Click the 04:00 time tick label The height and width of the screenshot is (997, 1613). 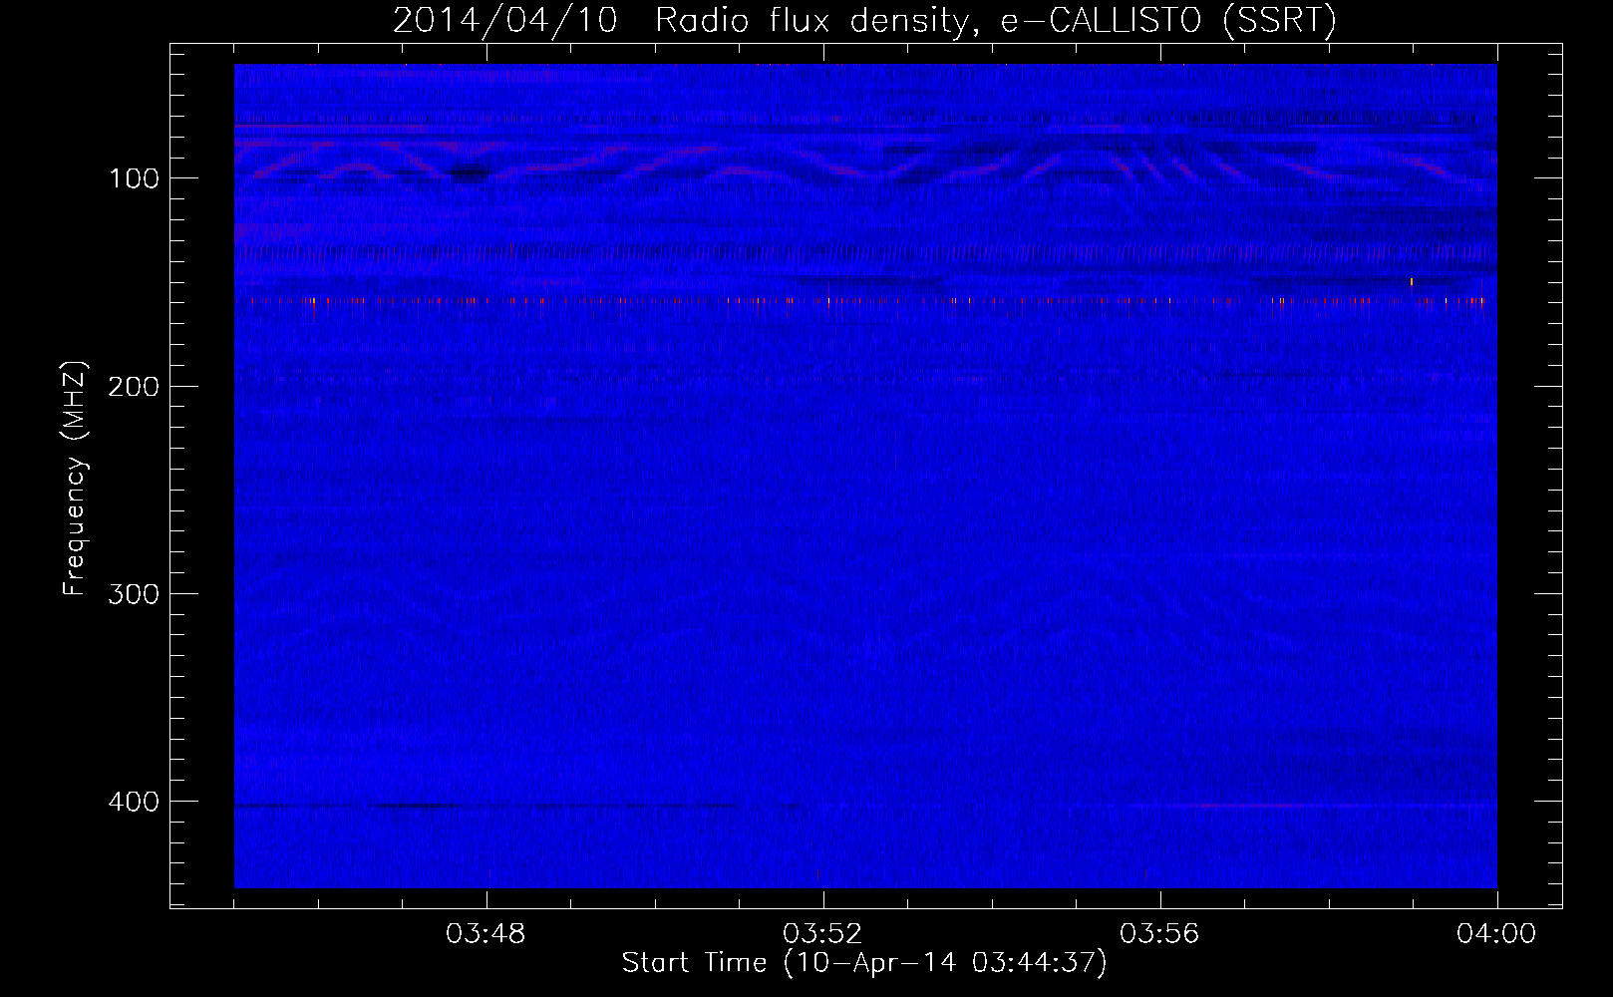1496,934
